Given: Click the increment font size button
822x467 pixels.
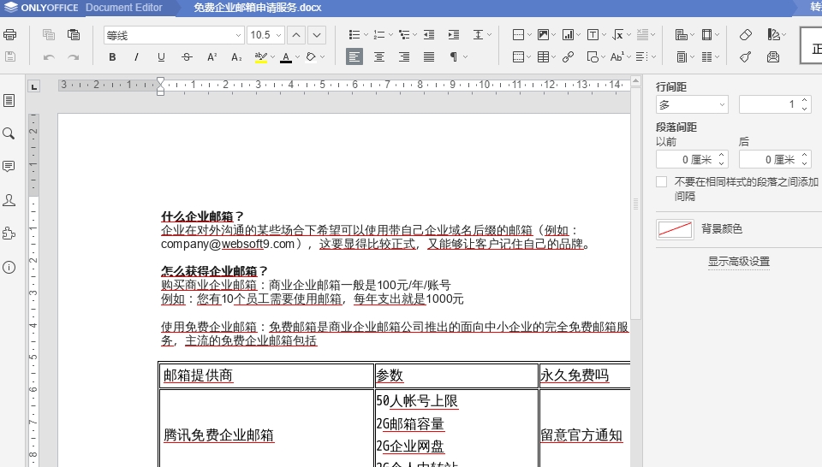Looking at the screenshot, I should point(295,35).
